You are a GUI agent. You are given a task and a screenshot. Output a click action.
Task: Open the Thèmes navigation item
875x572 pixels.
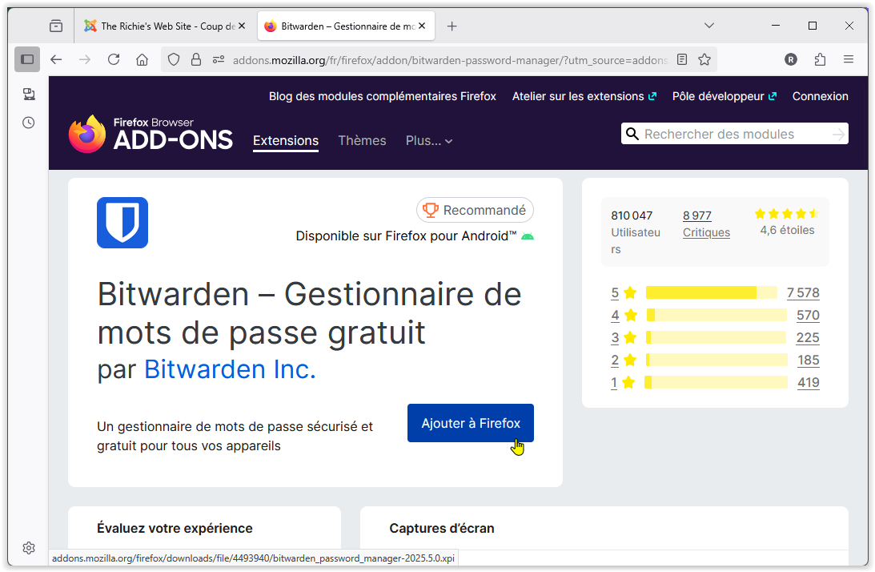(x=362, y=141)
